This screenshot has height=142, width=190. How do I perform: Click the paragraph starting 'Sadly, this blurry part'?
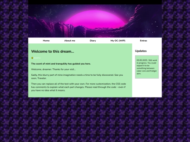click(x=77, y=76)
